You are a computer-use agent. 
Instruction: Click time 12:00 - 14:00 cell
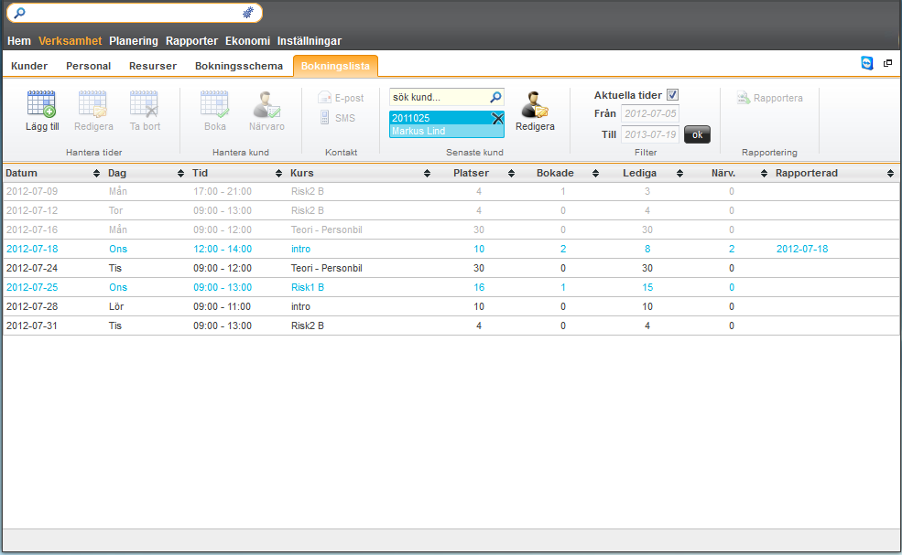pos(222,249)
